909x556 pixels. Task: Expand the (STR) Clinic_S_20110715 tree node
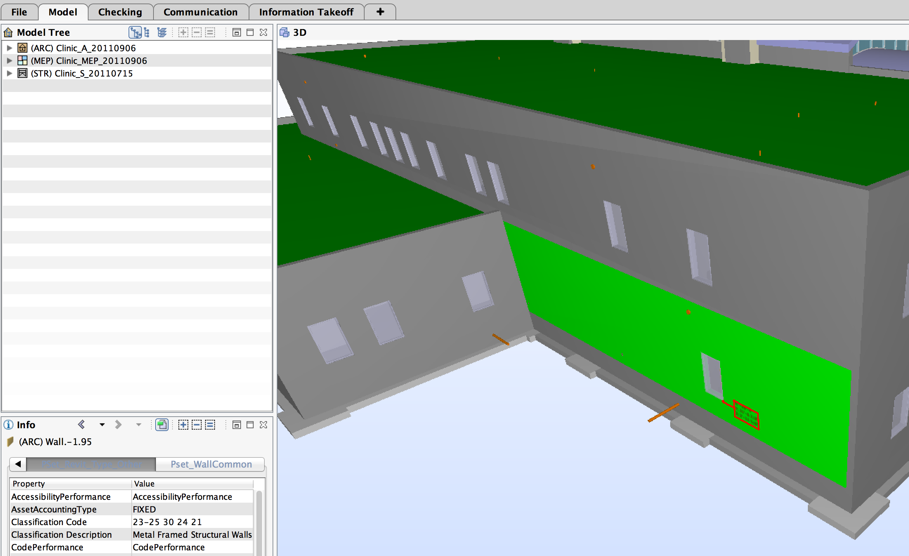tap(9, 73)
